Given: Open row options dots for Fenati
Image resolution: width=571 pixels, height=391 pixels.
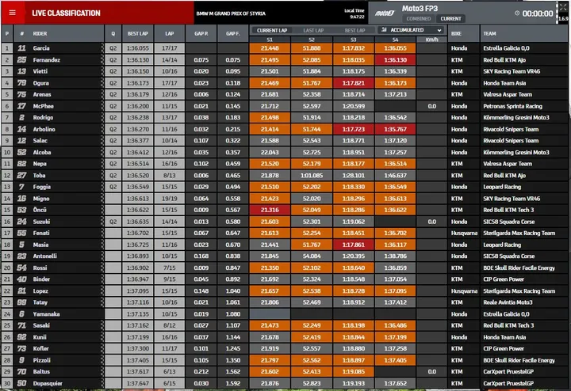Looking at the screenshot, I should click(102, 233).
